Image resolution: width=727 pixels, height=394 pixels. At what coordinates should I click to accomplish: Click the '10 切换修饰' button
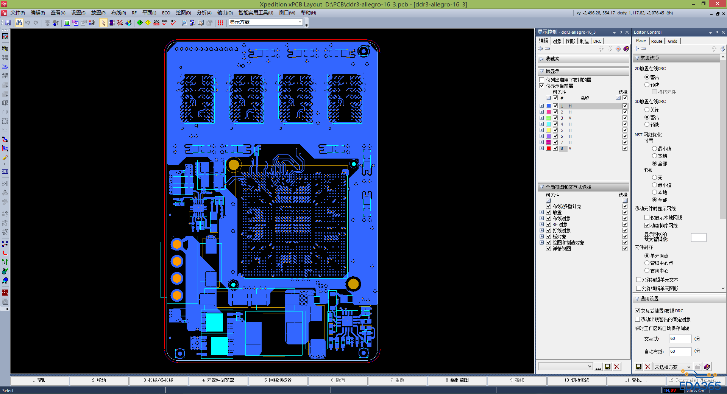[x=577, y=380]
